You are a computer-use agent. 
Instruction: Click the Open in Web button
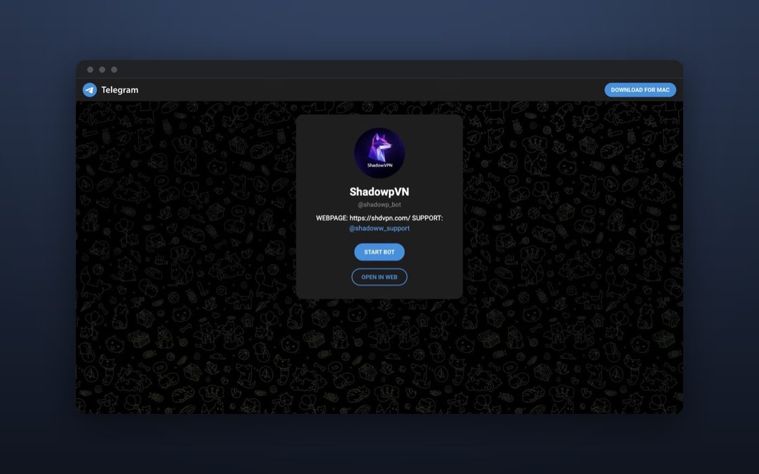379,277
